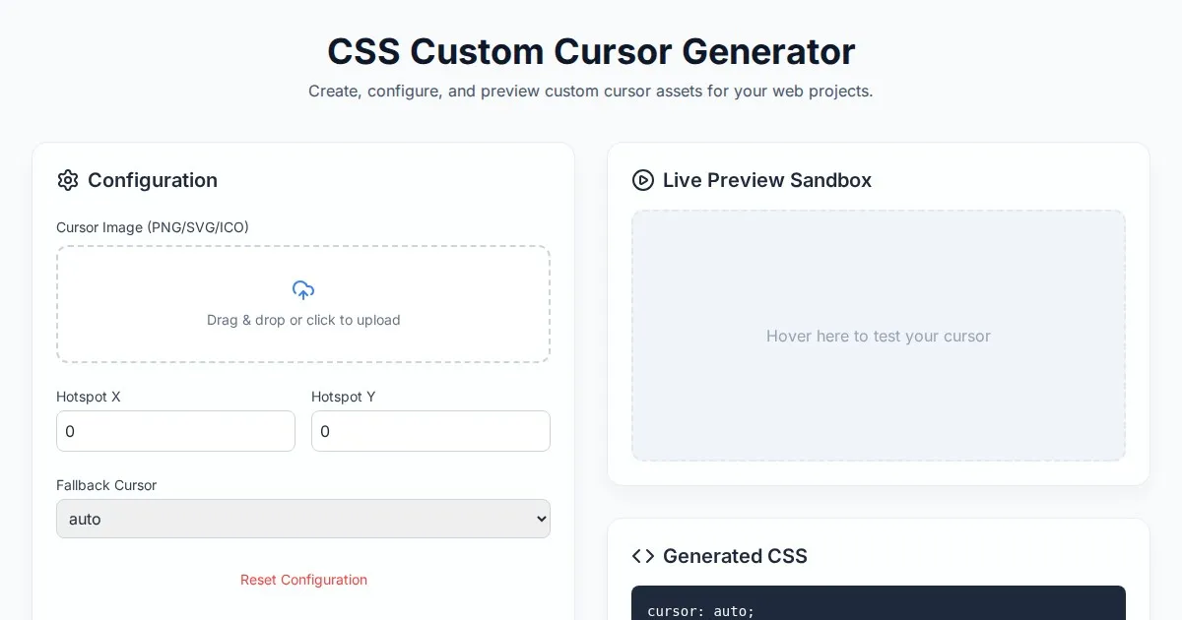The image size is (1182, 620).
Task: Click the Generated CSS heading text
Action: click(x=735, y=556)
